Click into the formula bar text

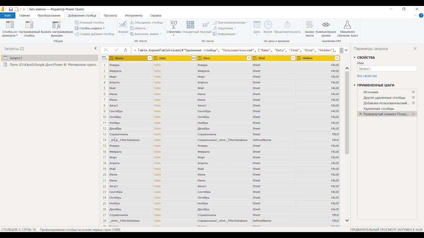(x=235, y=50)
